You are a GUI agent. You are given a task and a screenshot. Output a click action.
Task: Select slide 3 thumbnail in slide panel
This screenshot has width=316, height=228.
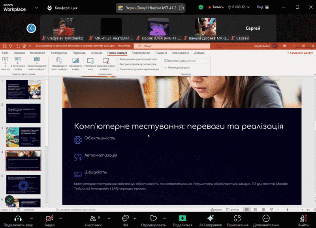[23, 137]
